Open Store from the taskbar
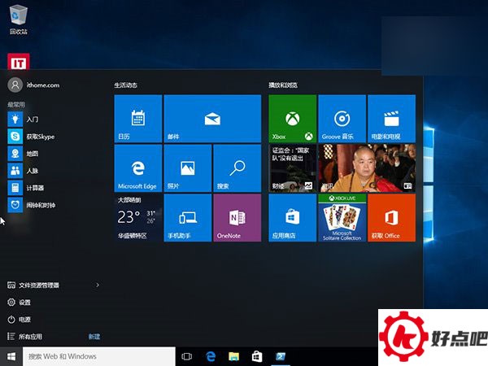This screenshot has height=366, width=488. (x=257, y=356)
